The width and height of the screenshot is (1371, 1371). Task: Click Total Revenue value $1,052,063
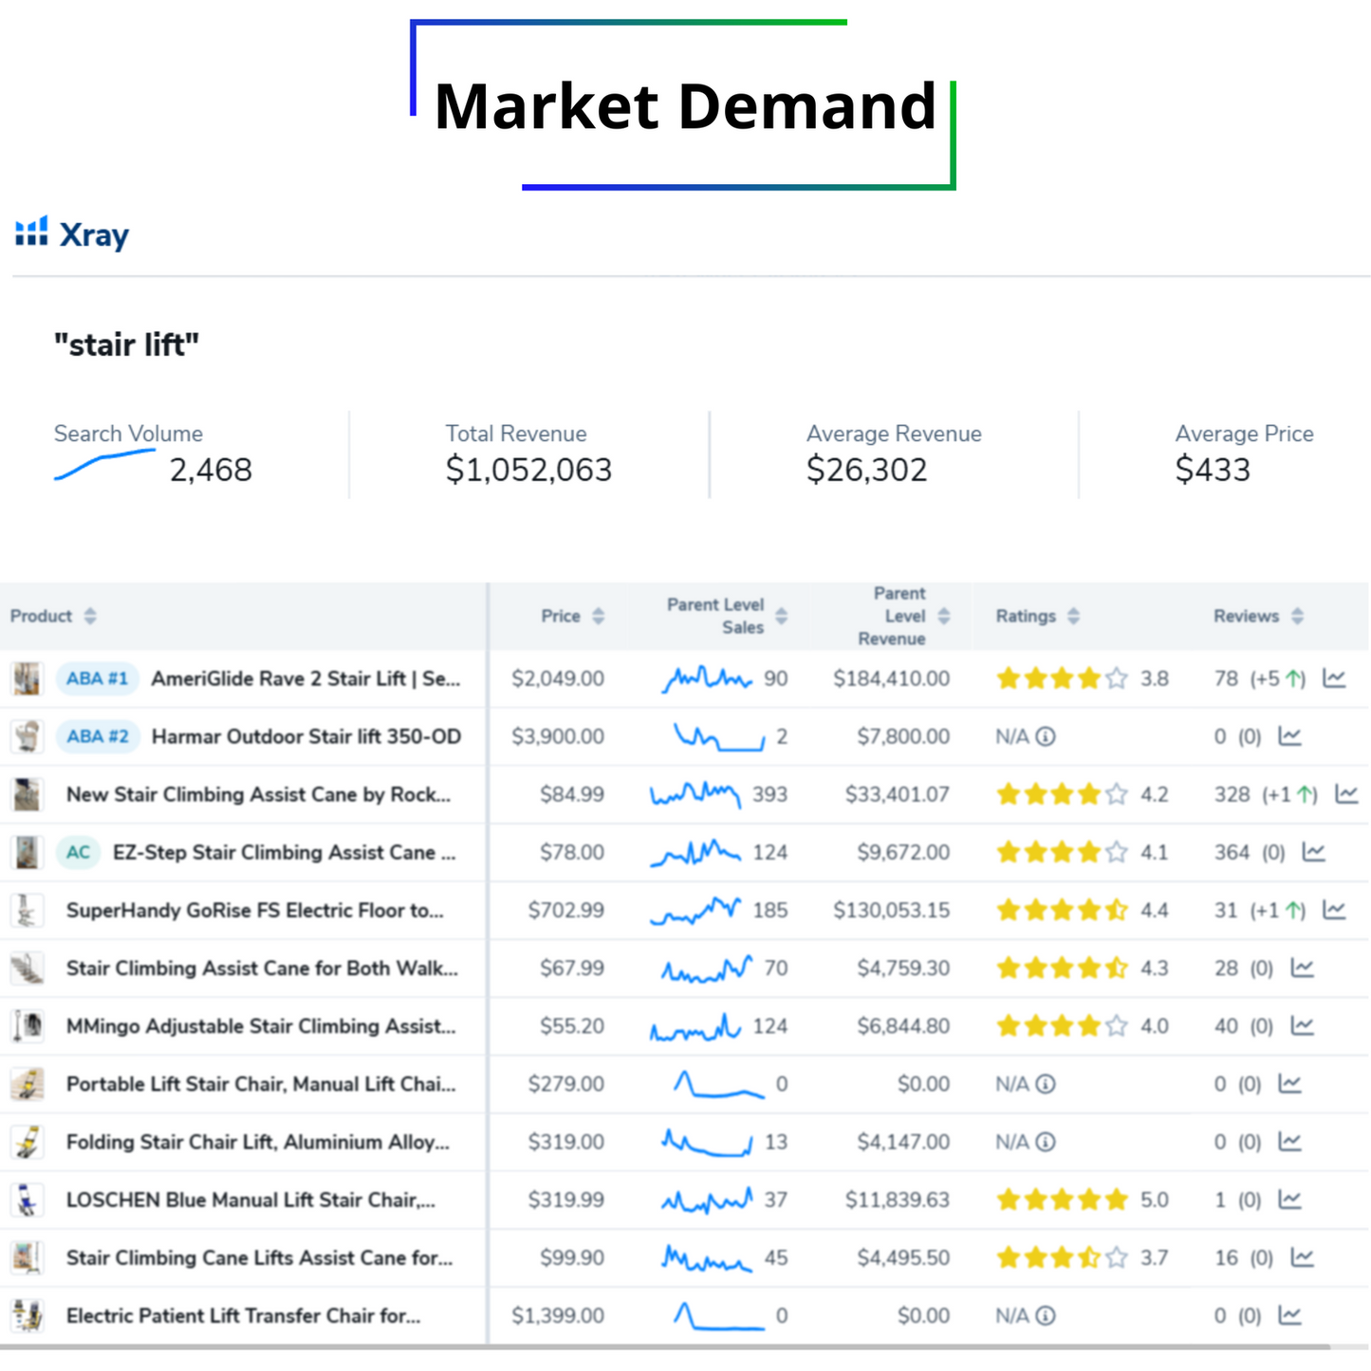(x=528, y=470)
